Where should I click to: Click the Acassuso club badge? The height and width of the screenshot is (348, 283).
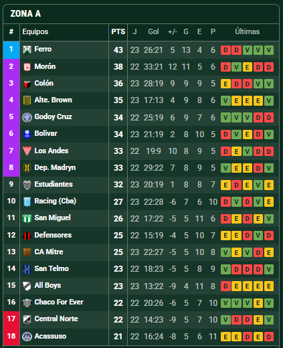coord(27,337)
